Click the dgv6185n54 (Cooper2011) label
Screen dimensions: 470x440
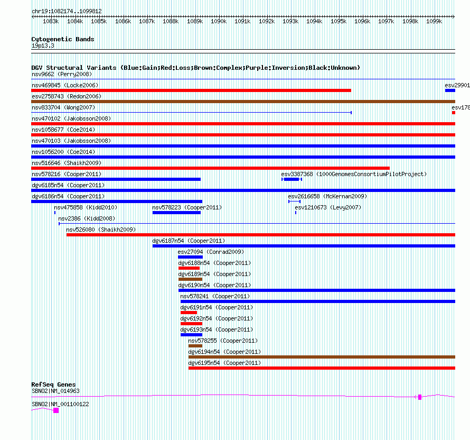coord(68,185)
